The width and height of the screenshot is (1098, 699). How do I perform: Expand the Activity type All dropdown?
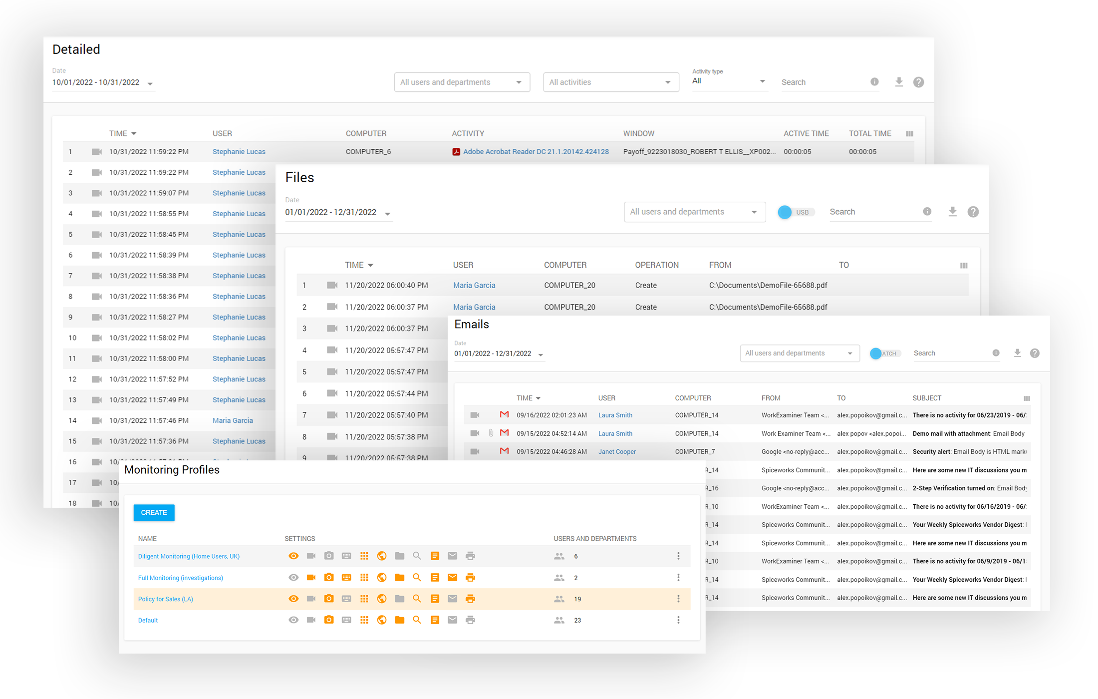[x=729, y=81]
